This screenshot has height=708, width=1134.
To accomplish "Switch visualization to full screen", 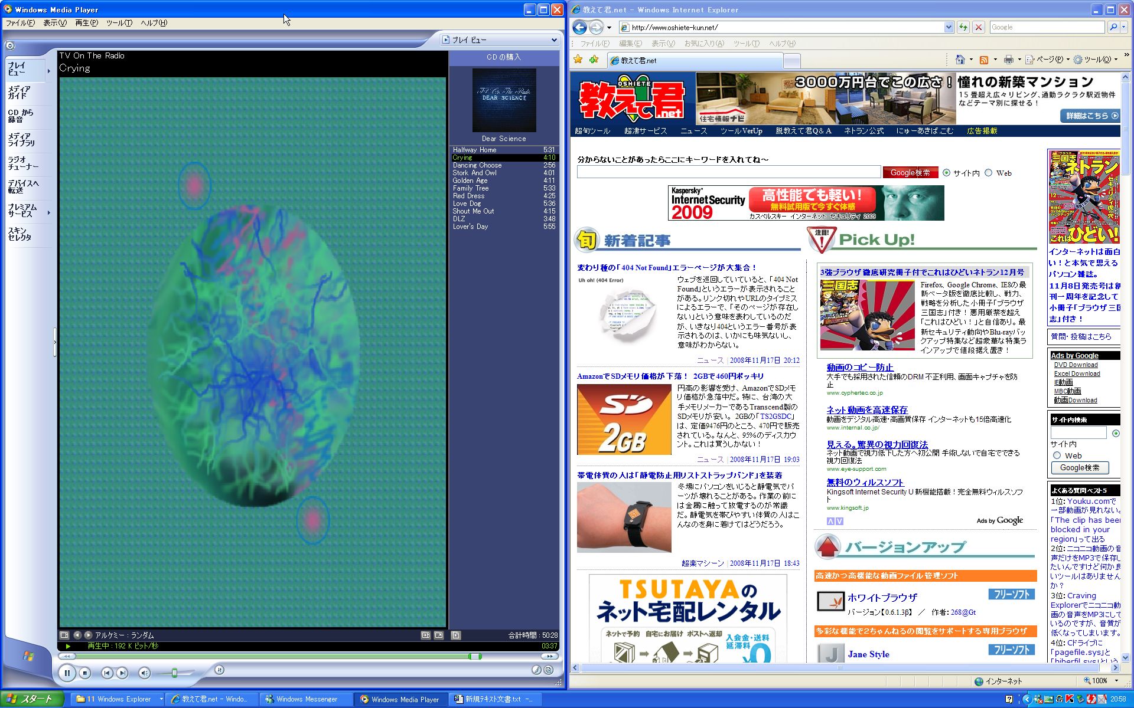I will pos(439,635).
